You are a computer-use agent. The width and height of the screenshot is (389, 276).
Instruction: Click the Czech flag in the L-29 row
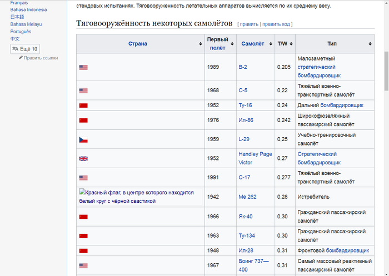(x=83, y=139)
